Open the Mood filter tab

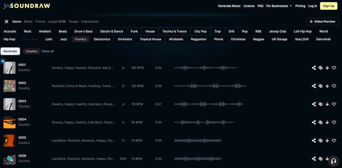click(28, 22)
